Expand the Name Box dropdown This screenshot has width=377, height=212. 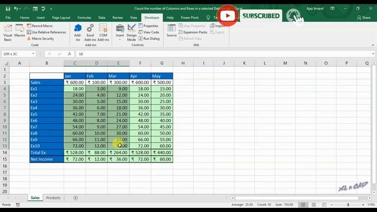coord(33,54)
